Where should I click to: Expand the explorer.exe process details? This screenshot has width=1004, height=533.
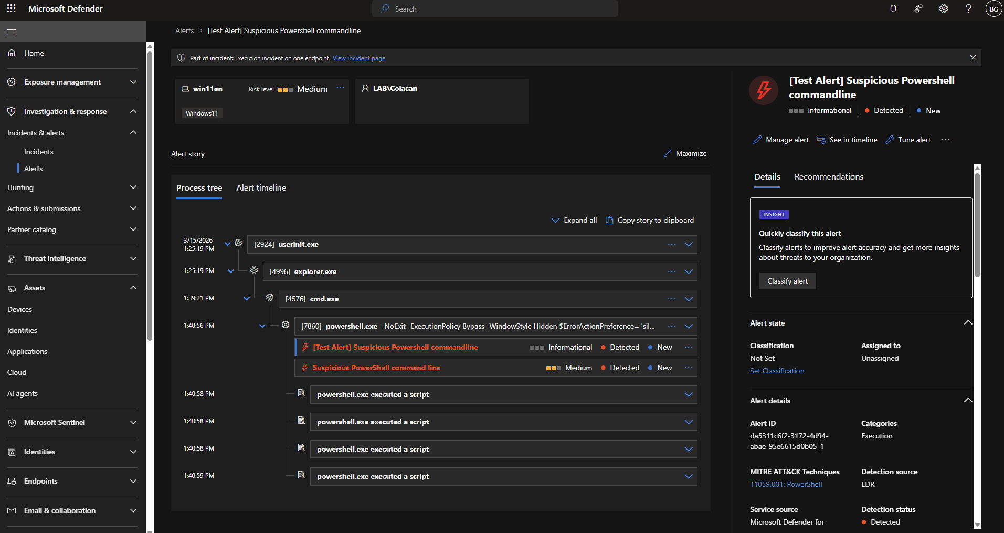tap(689, 271)
